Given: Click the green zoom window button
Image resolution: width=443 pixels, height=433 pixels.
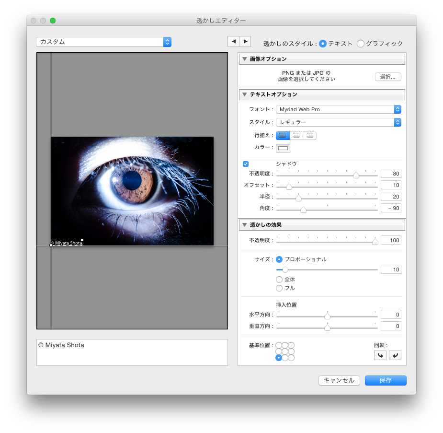Looking at the screenshot, I should [x=53, y=21].
